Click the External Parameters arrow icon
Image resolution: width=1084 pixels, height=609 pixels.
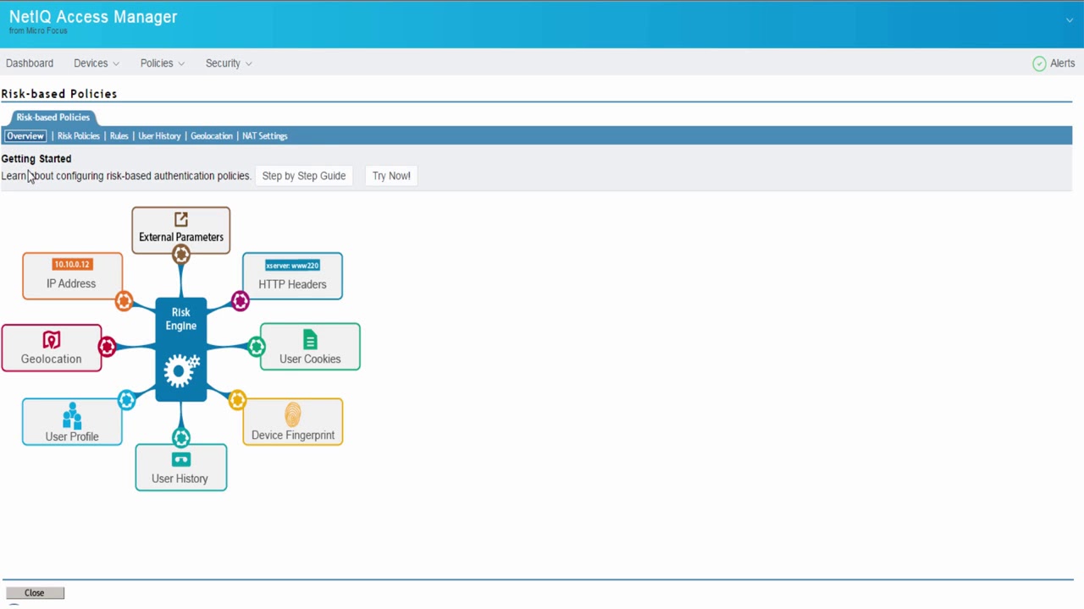180,220
